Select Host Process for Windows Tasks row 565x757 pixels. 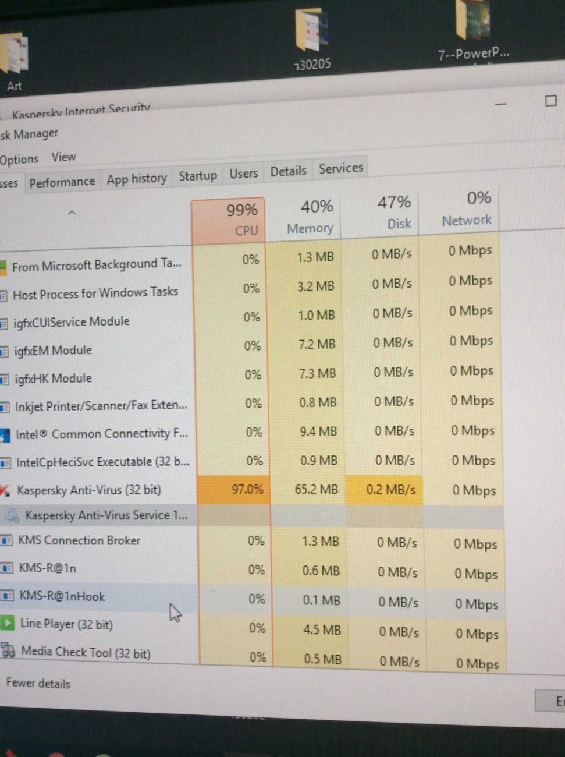(95, 293)
